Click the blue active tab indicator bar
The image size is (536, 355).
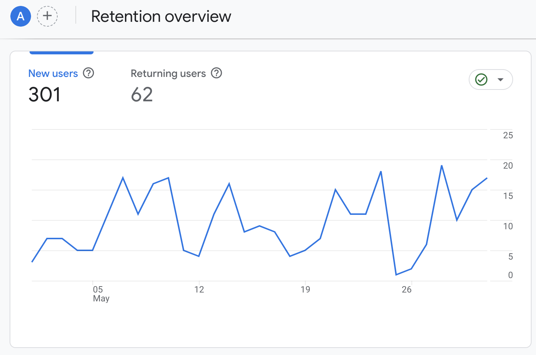pyautogui.click(x=61, y=53)
